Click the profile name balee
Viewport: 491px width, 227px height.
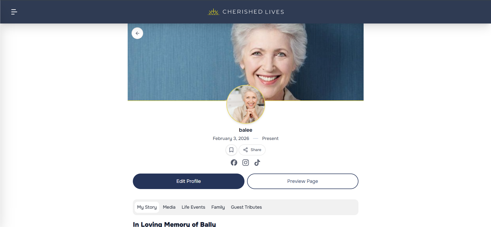(245, 130)
